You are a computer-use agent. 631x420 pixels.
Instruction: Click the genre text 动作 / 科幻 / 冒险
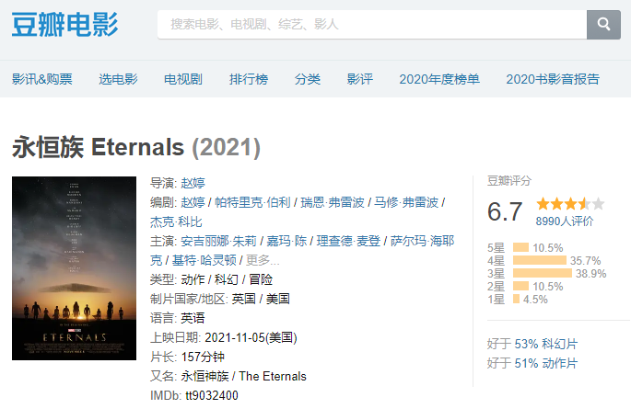pos(227,279)
